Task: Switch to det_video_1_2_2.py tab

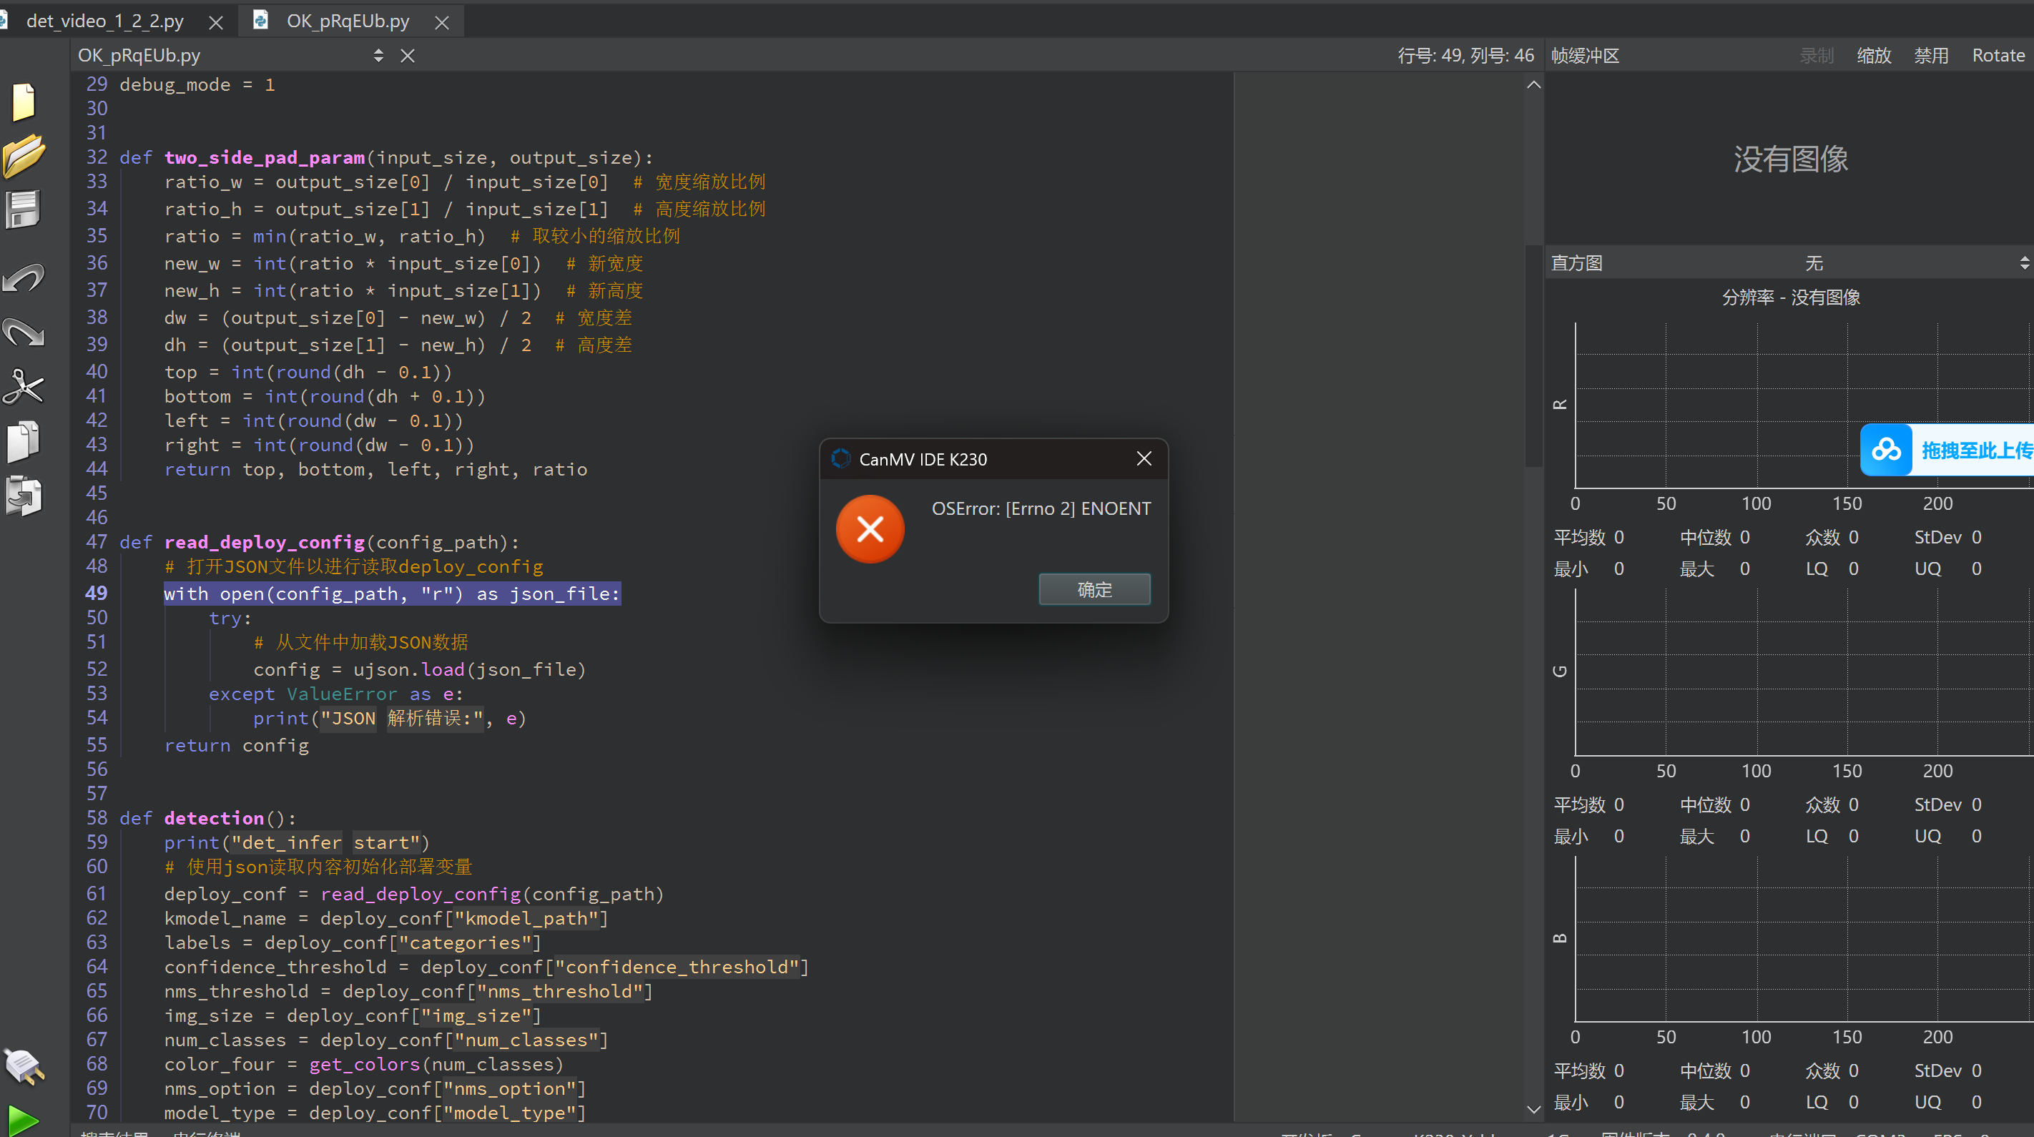Action: pos(105,21)
